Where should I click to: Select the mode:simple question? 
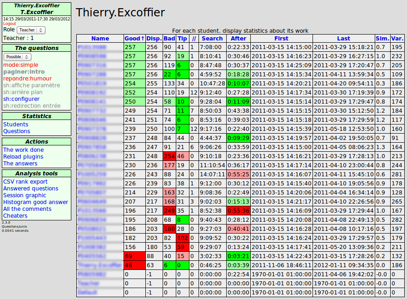(21, 65)
